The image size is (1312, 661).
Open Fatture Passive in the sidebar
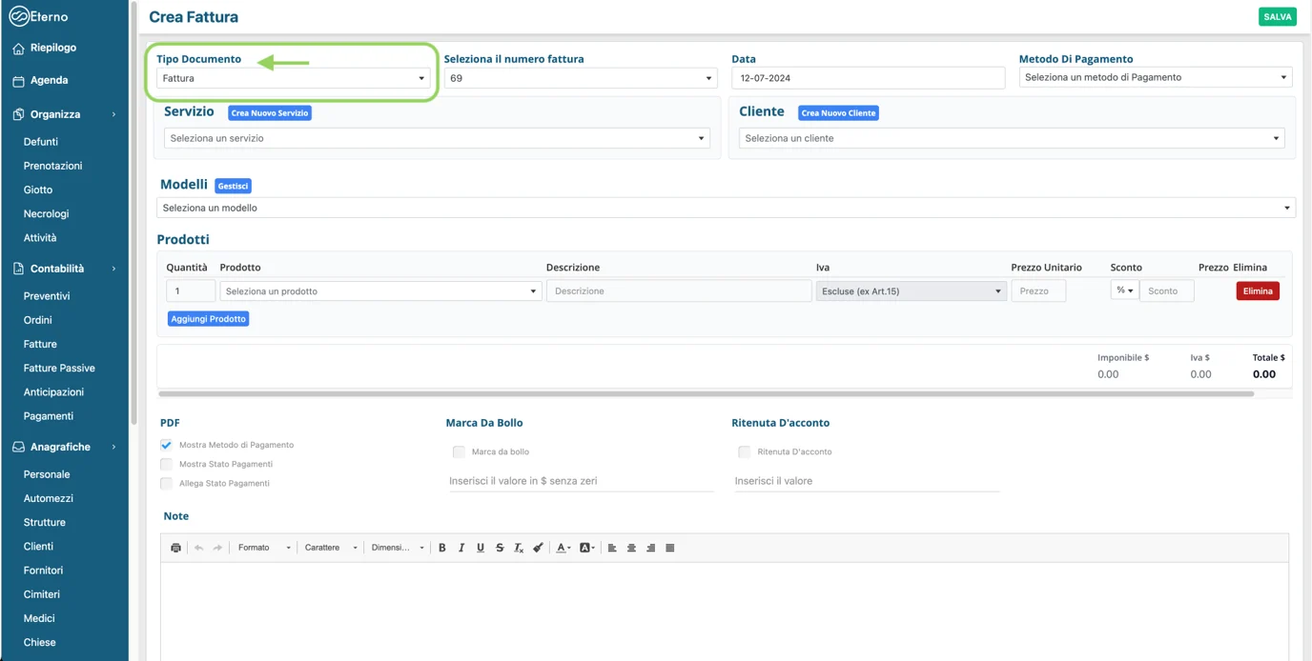coord(59,368)
